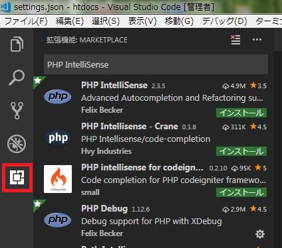Select the PHP IntelliSense extension title
This screenshot has height=248, width=282.
pos(114,86)
